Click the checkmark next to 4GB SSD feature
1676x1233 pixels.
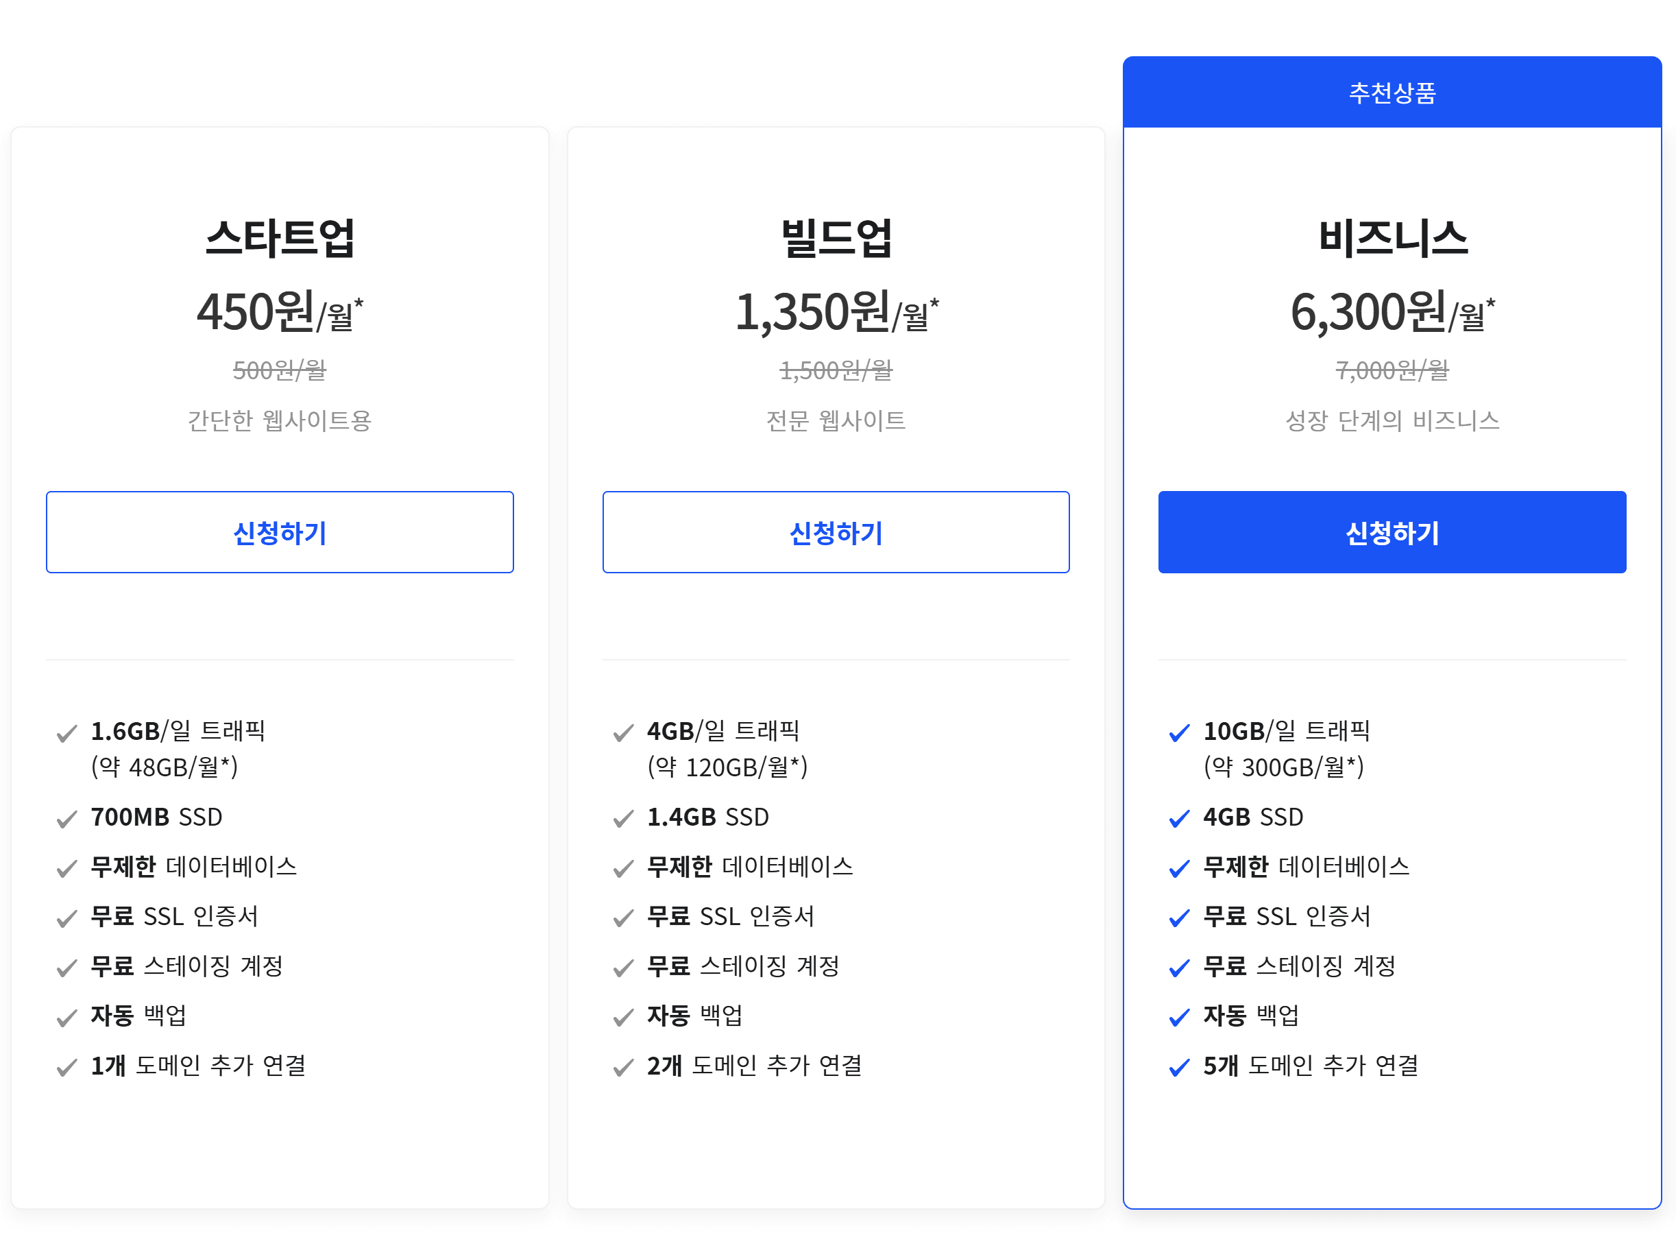click(x=1179, y=818)
